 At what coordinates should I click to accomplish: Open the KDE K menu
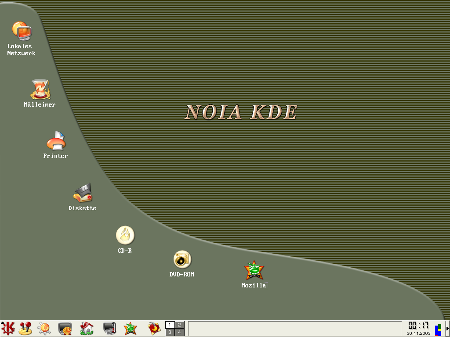pyautogui.click(x=8, y=328)
